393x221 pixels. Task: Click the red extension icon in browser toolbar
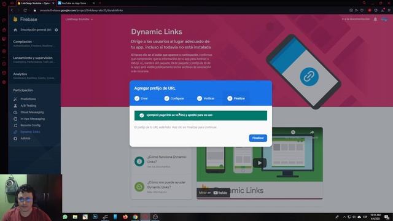[370, 10]
